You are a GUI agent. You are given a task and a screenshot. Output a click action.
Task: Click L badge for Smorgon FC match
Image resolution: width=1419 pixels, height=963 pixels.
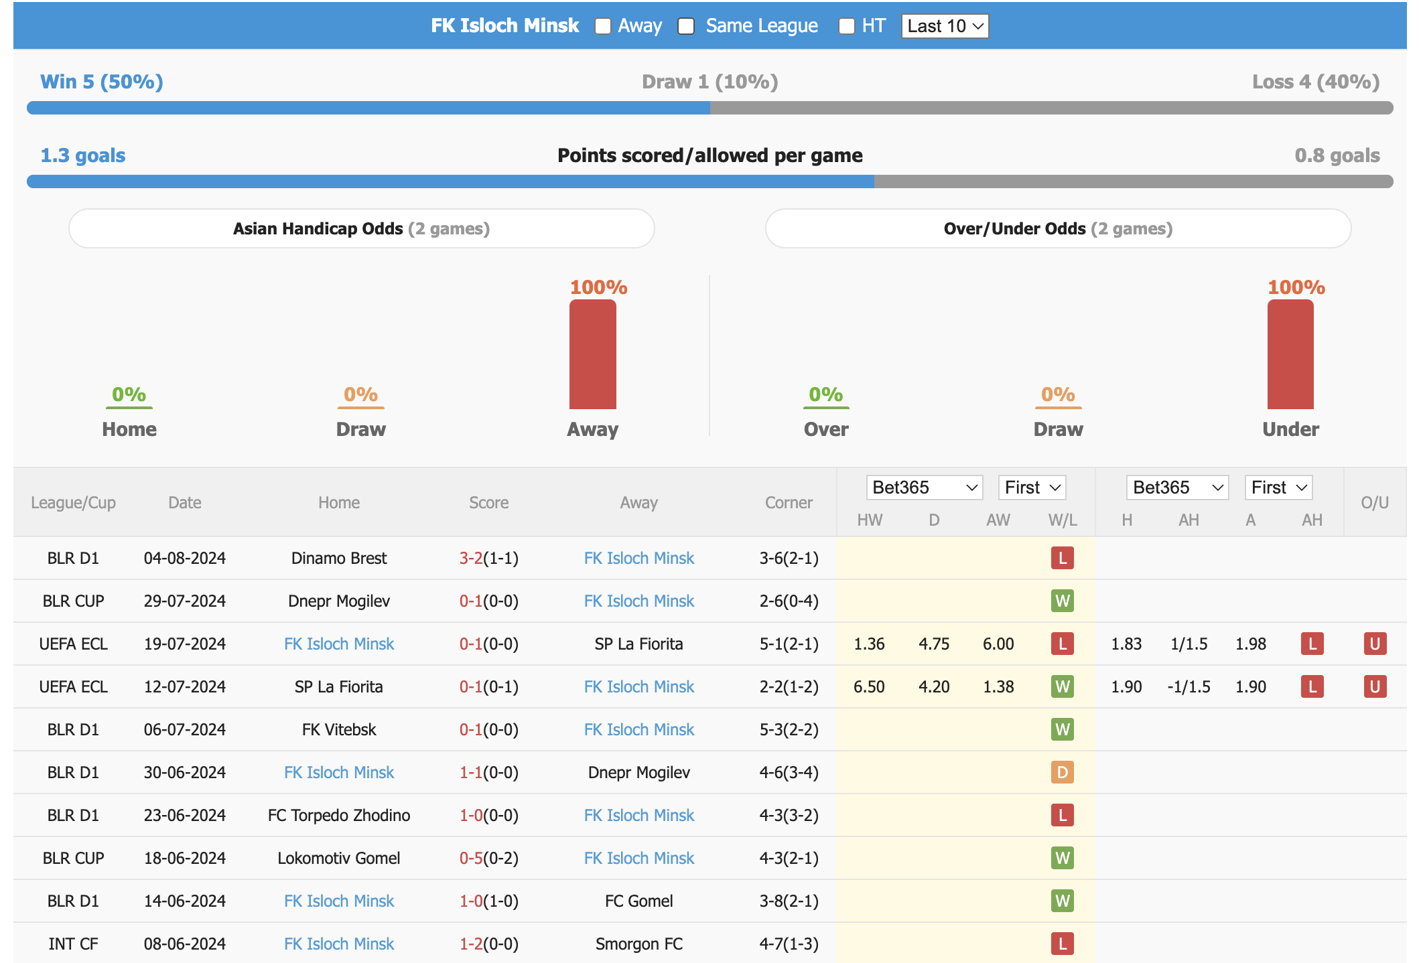1063,944
